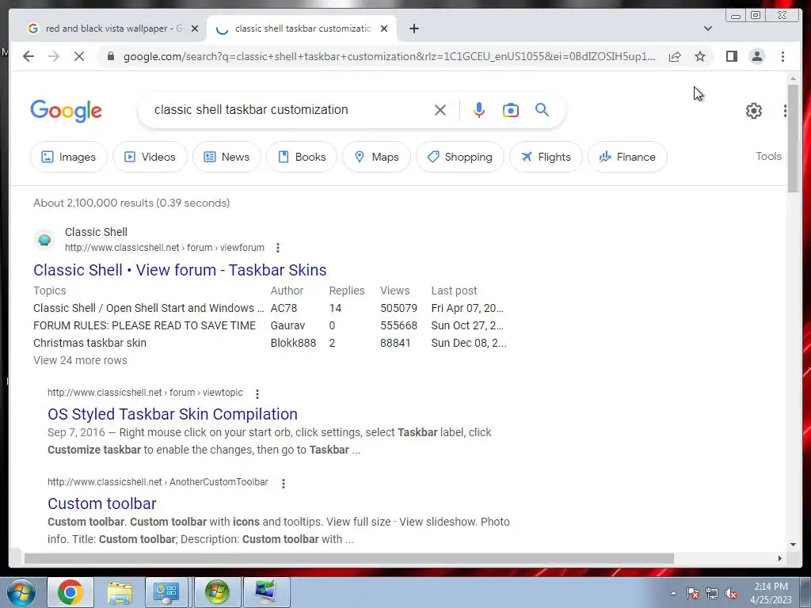Click the Chrome address bar URL
811x608 pixels.
pyautogui.click(x=390, y=56)
